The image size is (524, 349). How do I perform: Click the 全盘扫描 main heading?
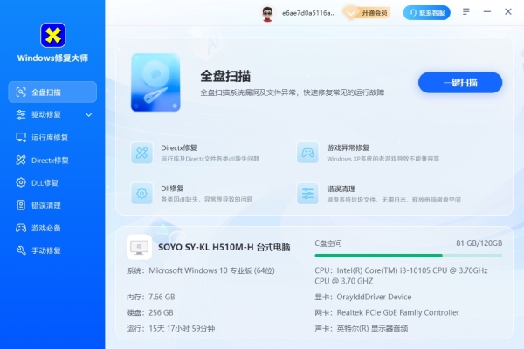point(225,76)
